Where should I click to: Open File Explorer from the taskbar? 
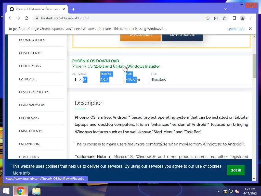tap(36, 191)
